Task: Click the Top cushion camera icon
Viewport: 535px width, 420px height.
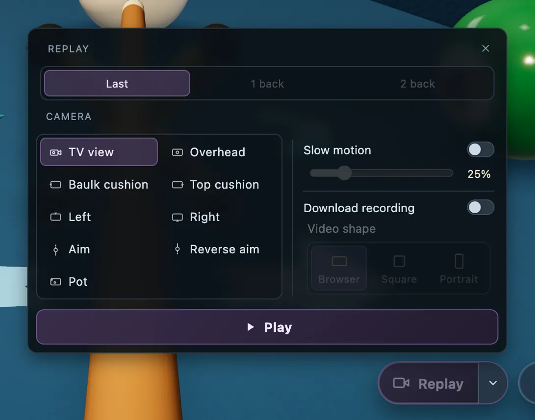Action: click(178, 185)
